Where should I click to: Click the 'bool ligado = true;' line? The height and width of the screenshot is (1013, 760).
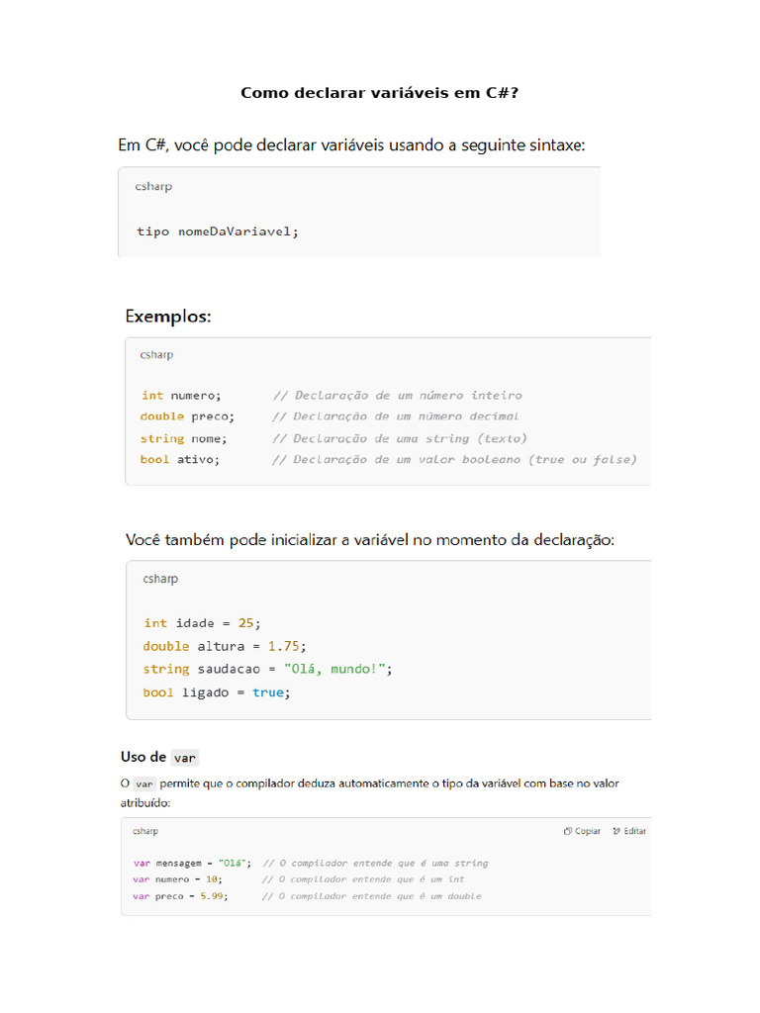point(217,692)
